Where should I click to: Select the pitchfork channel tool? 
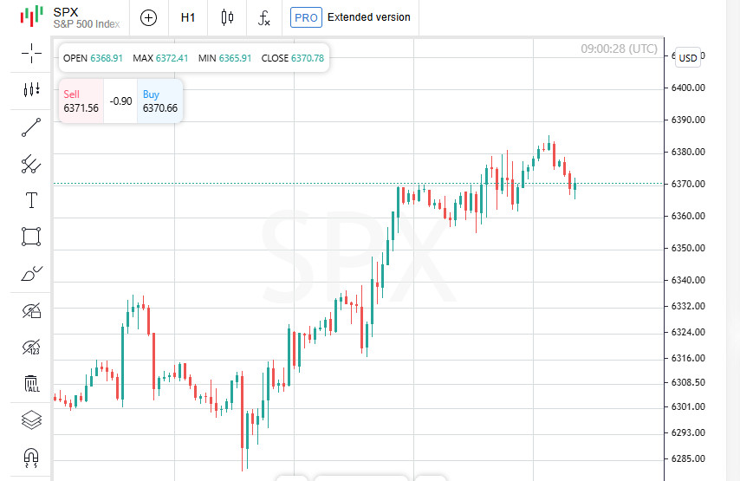[31, 164]
